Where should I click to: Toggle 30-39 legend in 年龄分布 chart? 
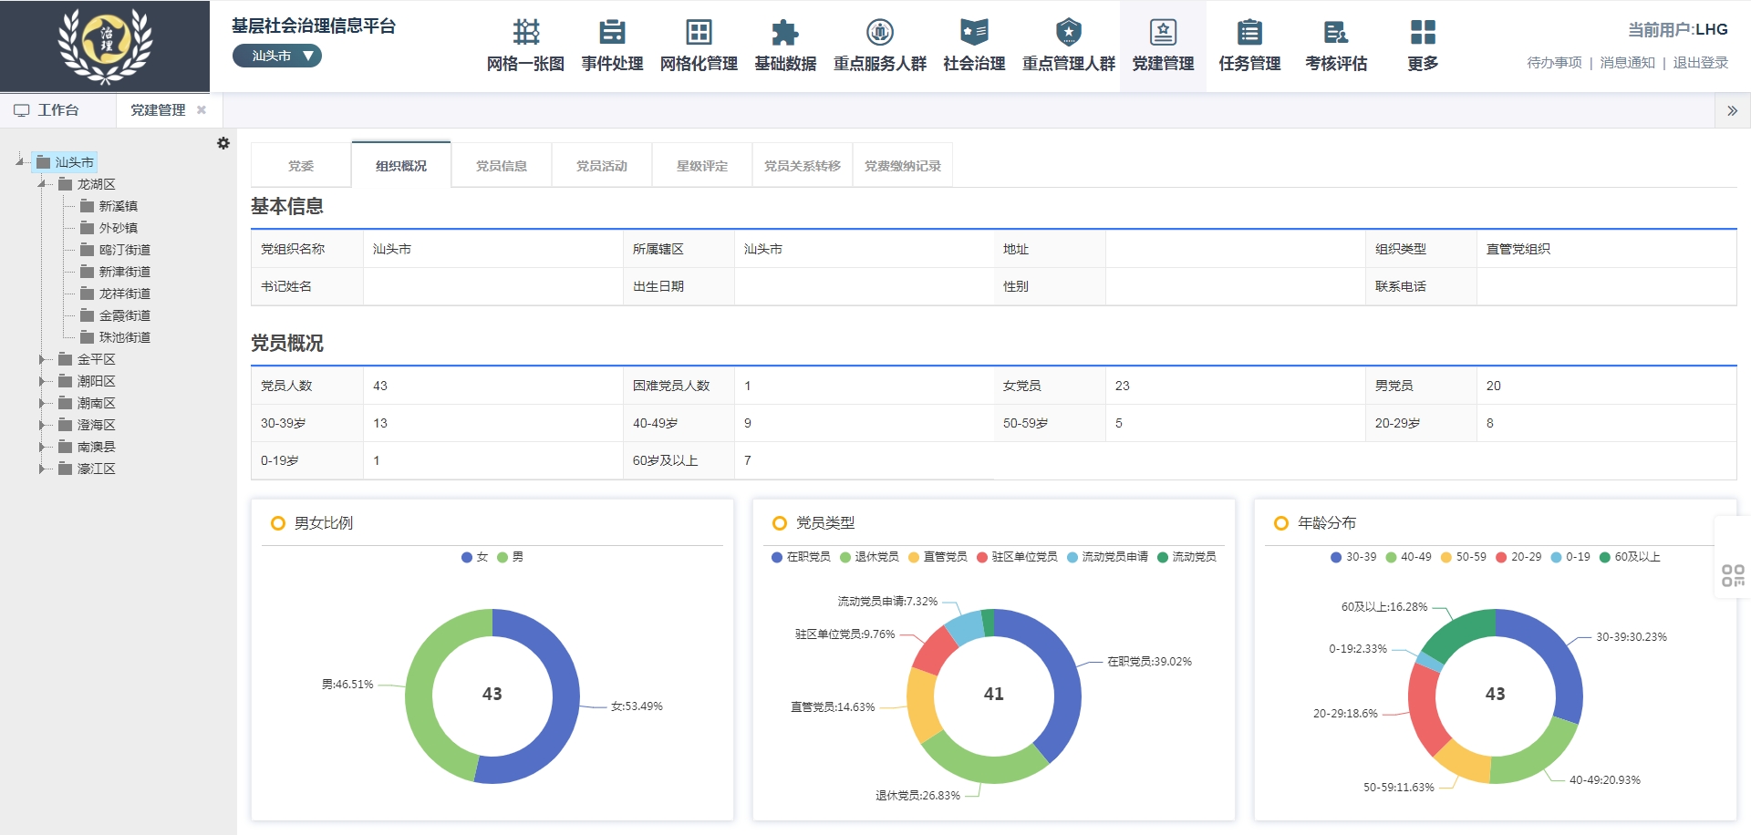1353,557
